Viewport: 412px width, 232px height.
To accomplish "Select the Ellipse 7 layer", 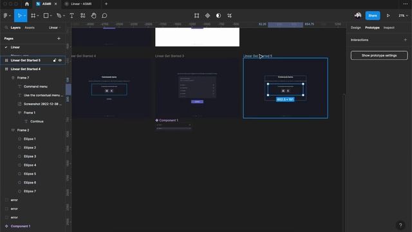I will click(33, 191).
